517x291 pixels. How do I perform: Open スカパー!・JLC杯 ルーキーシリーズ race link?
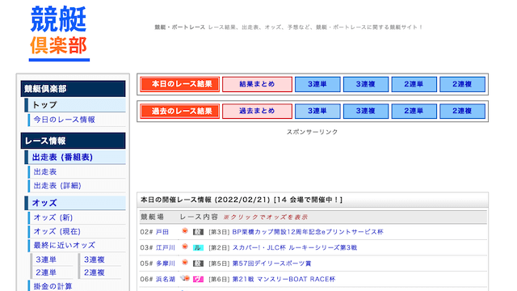[295, 247]
